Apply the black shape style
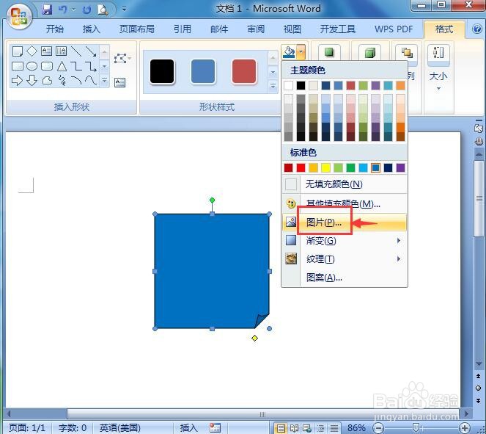 pos(162,71)
